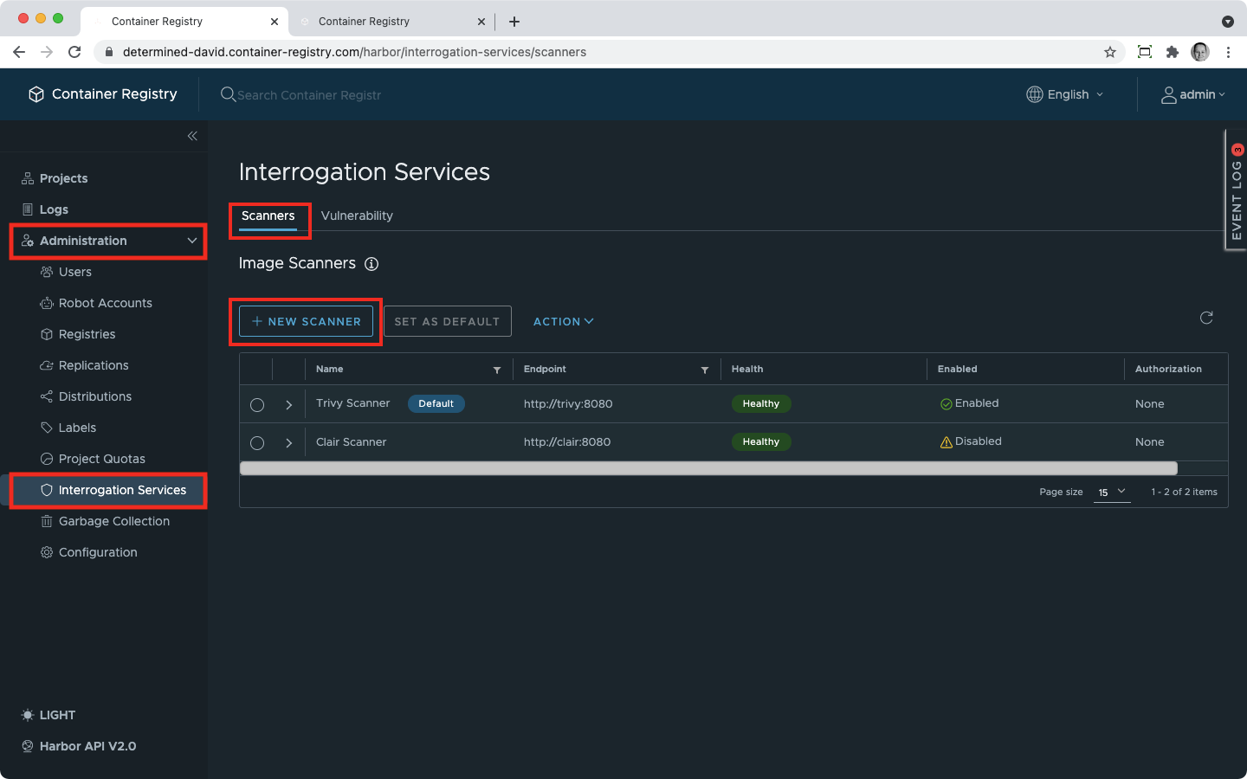Click the Authorization column header
Image resolution: width=1247 pixels, height=779 pixels.
click(x=1168, y=369)
